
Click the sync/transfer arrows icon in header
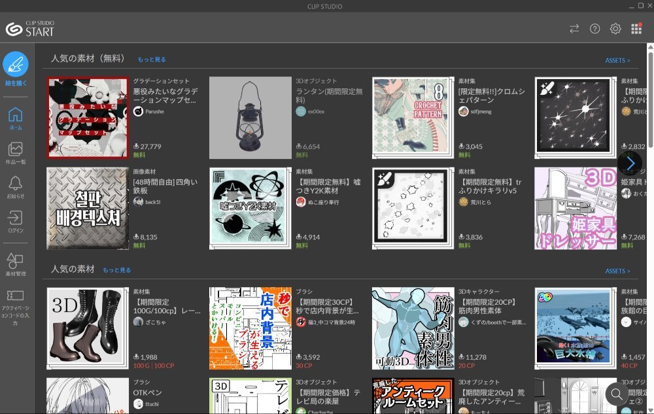point(574,28)
